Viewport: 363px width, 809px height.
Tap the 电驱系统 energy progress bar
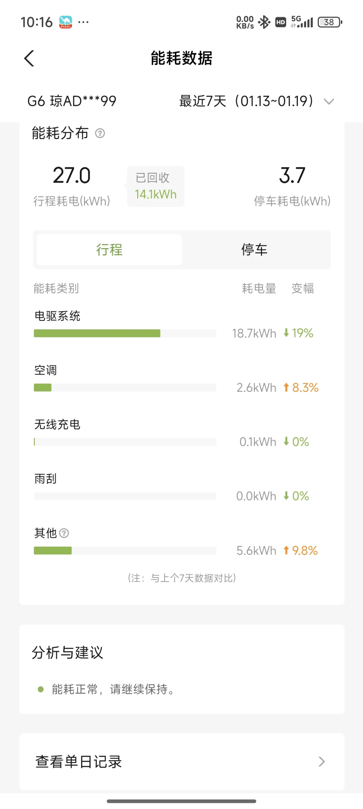[125, 333]
